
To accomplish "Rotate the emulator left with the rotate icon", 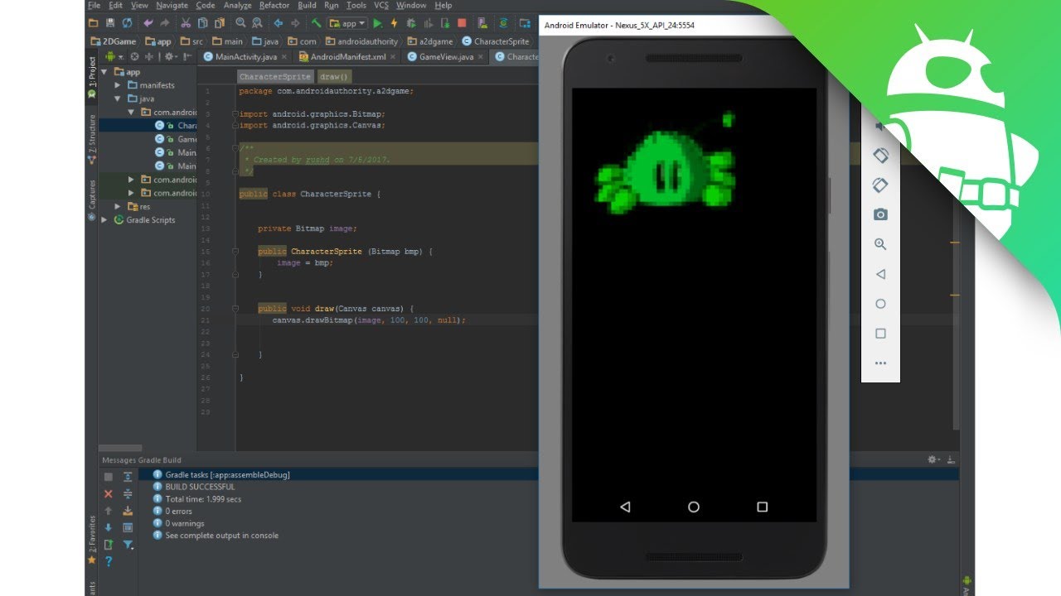I will pos(880,155).
